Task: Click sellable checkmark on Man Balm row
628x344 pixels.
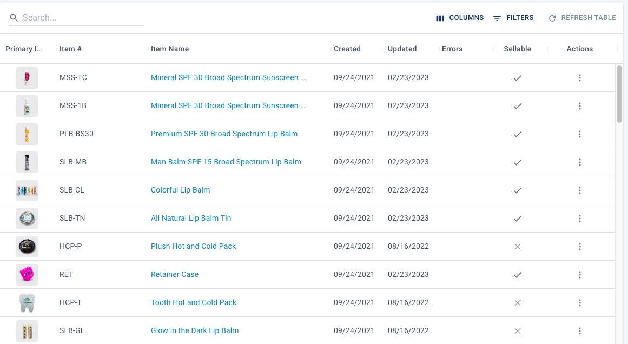Action: pos(517,162)
